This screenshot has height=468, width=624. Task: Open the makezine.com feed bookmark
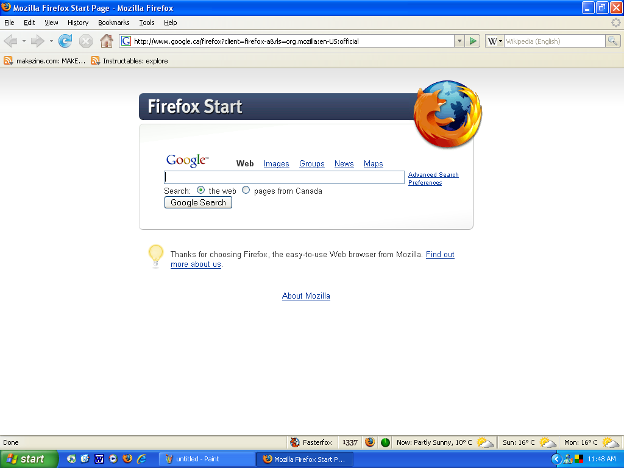point(44,61)
